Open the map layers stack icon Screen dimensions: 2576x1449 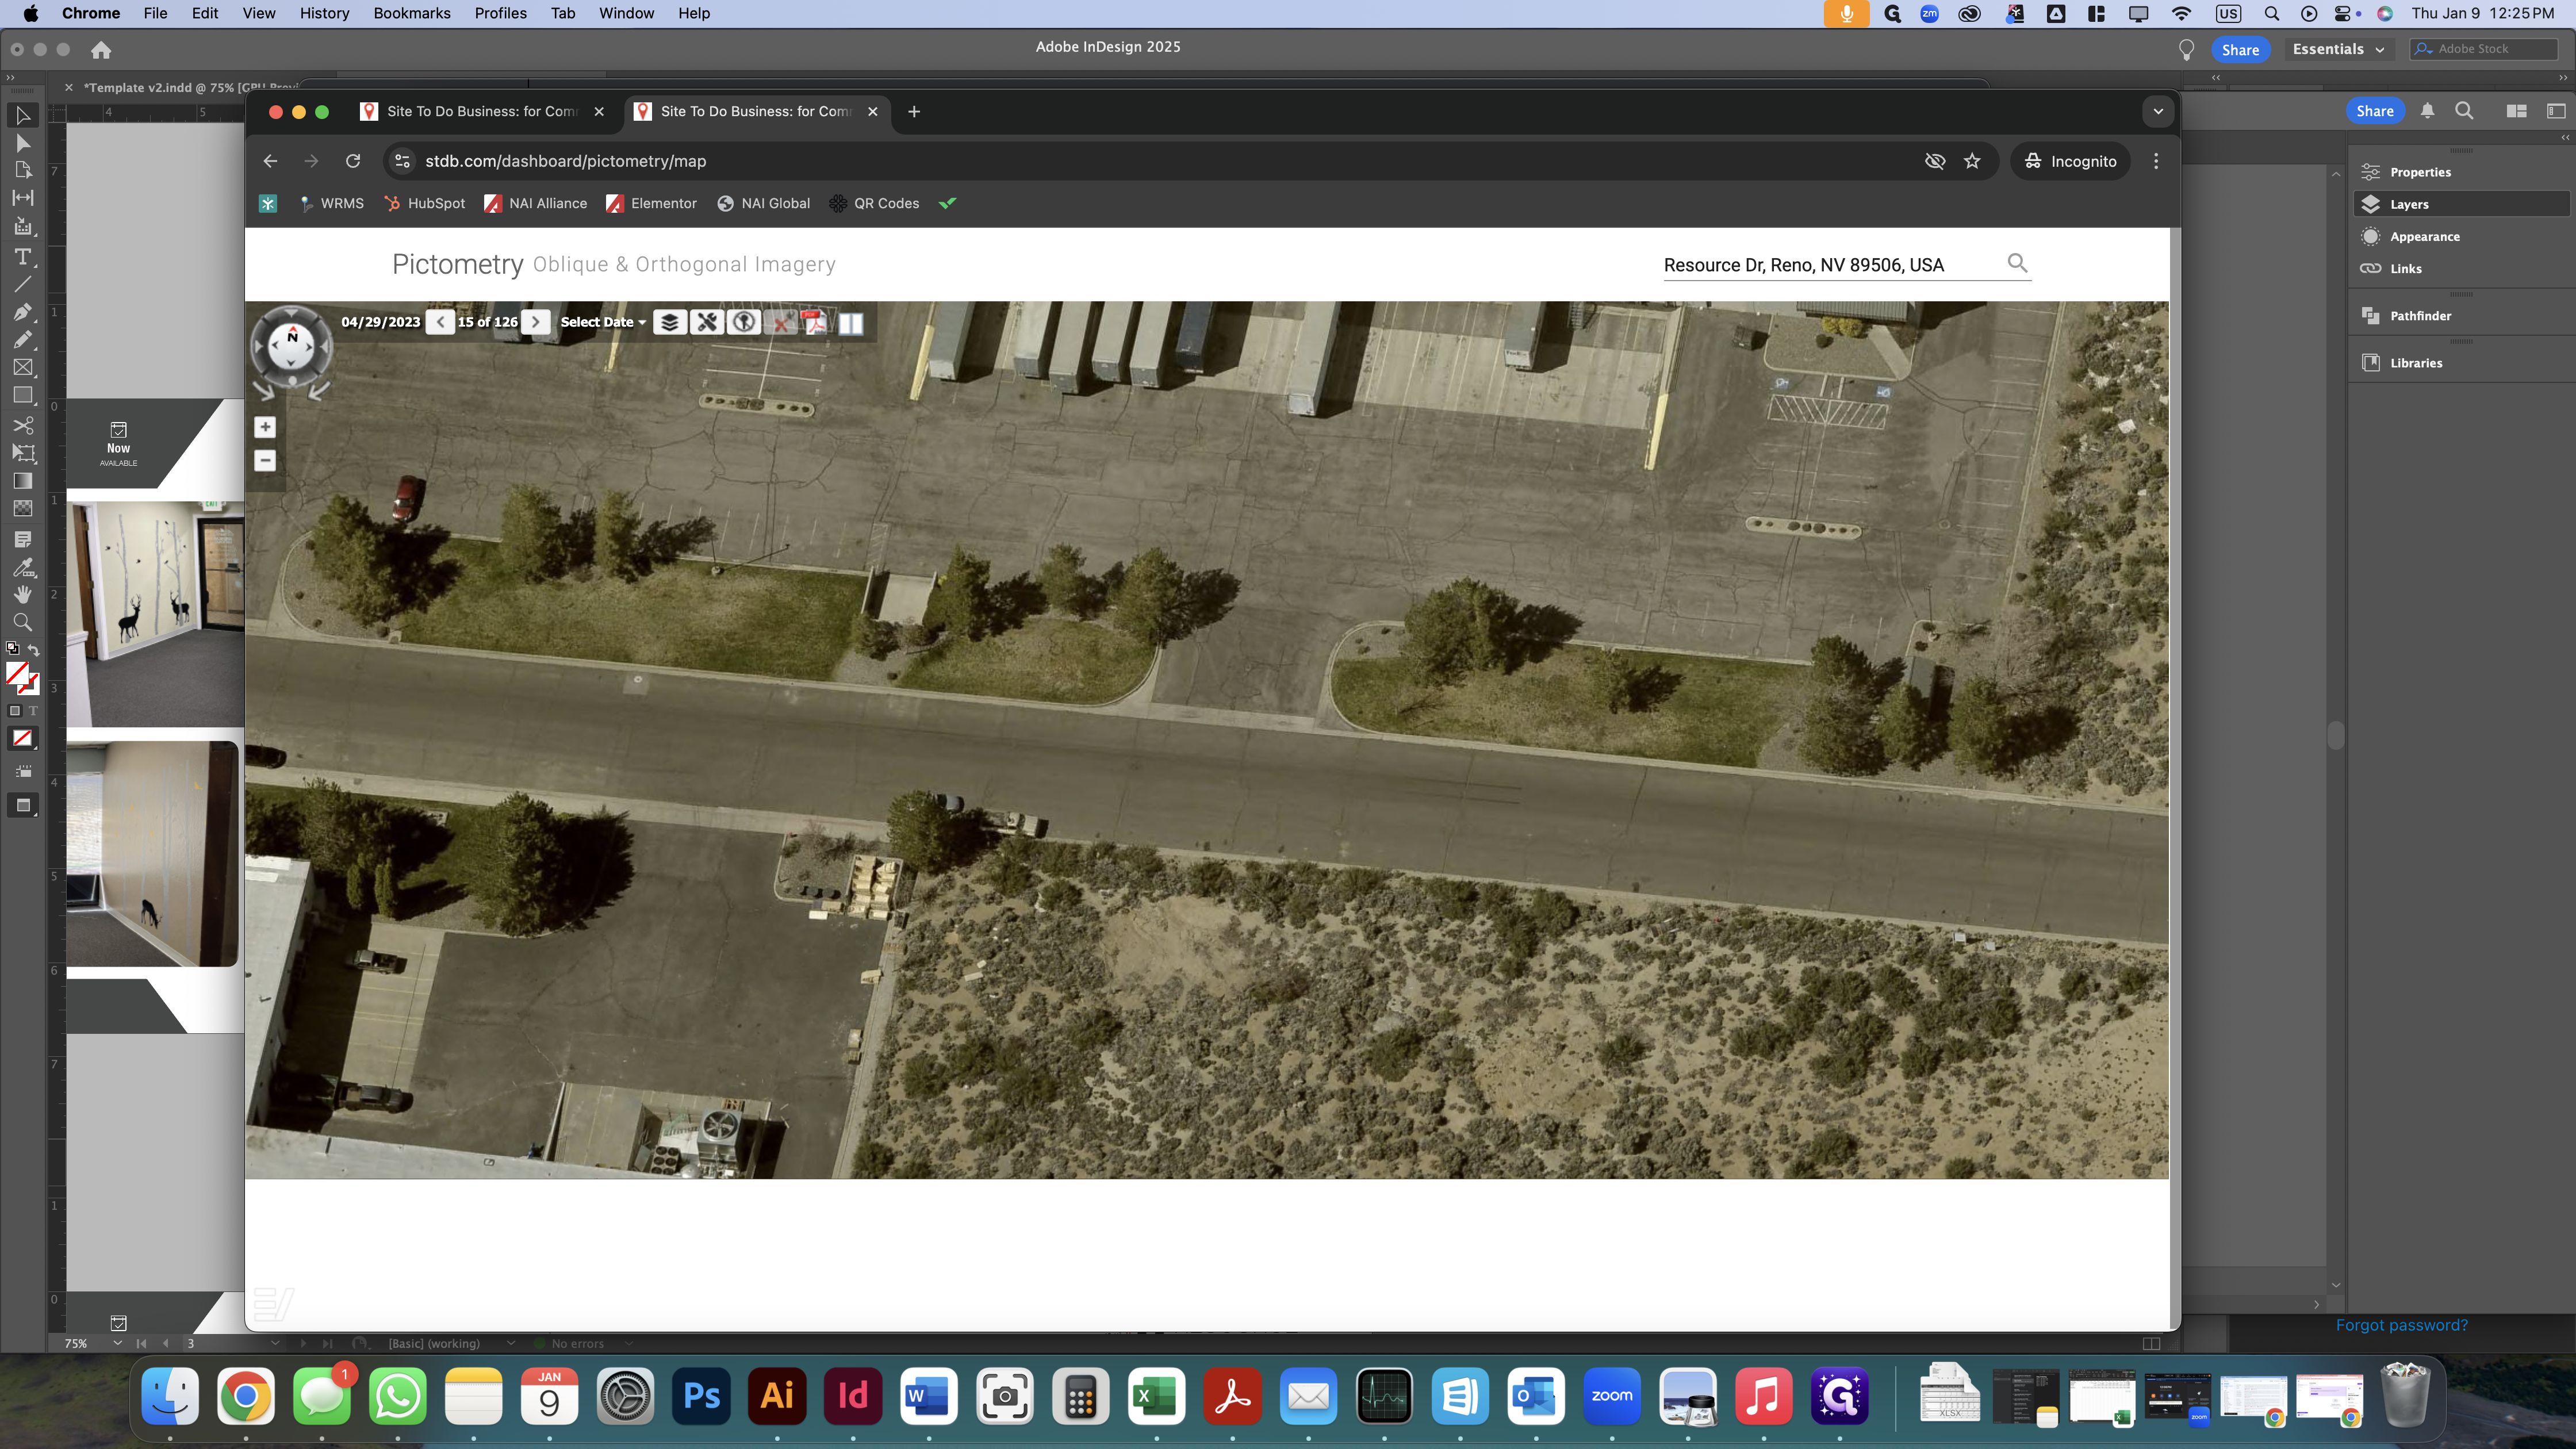(x=670, y=322)
